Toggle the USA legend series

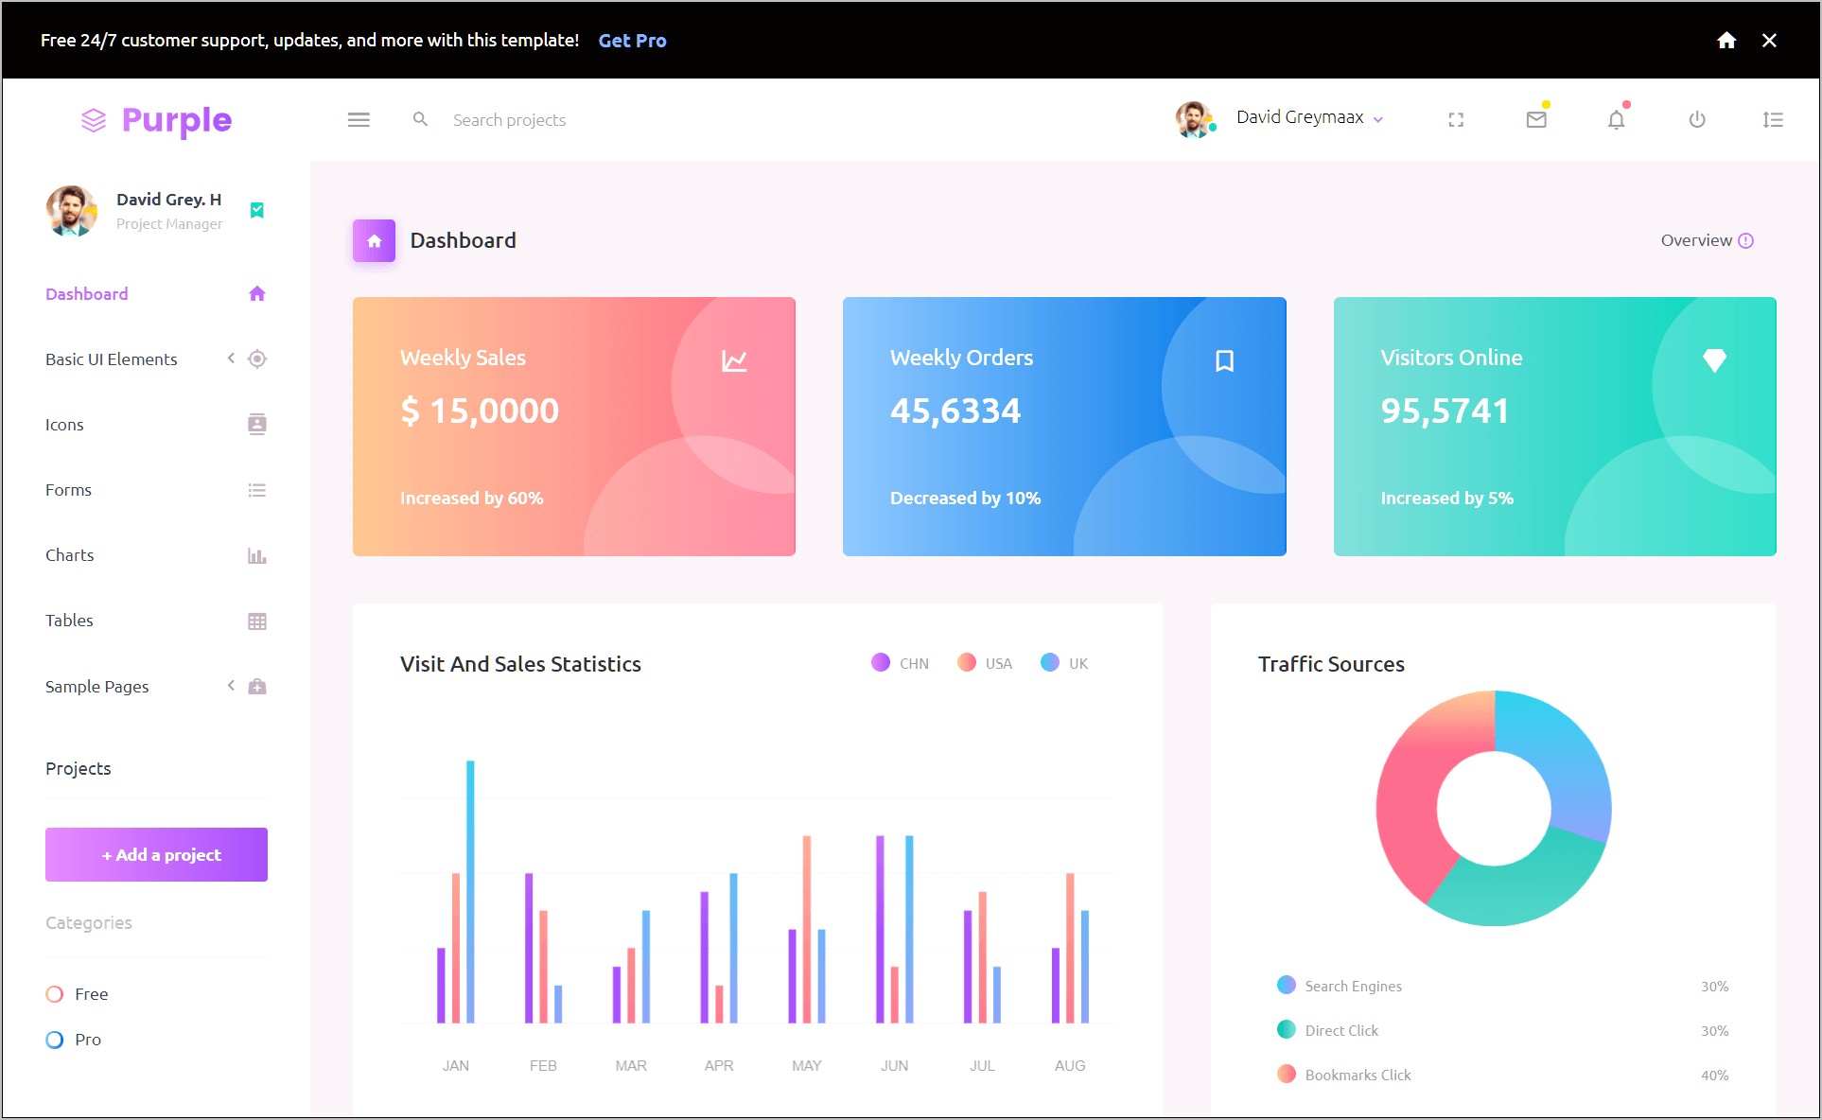(985, 663)
